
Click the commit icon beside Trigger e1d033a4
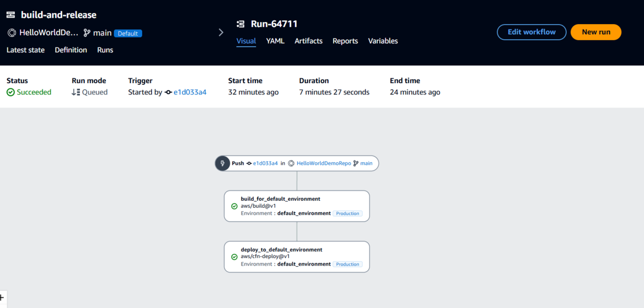168,92
